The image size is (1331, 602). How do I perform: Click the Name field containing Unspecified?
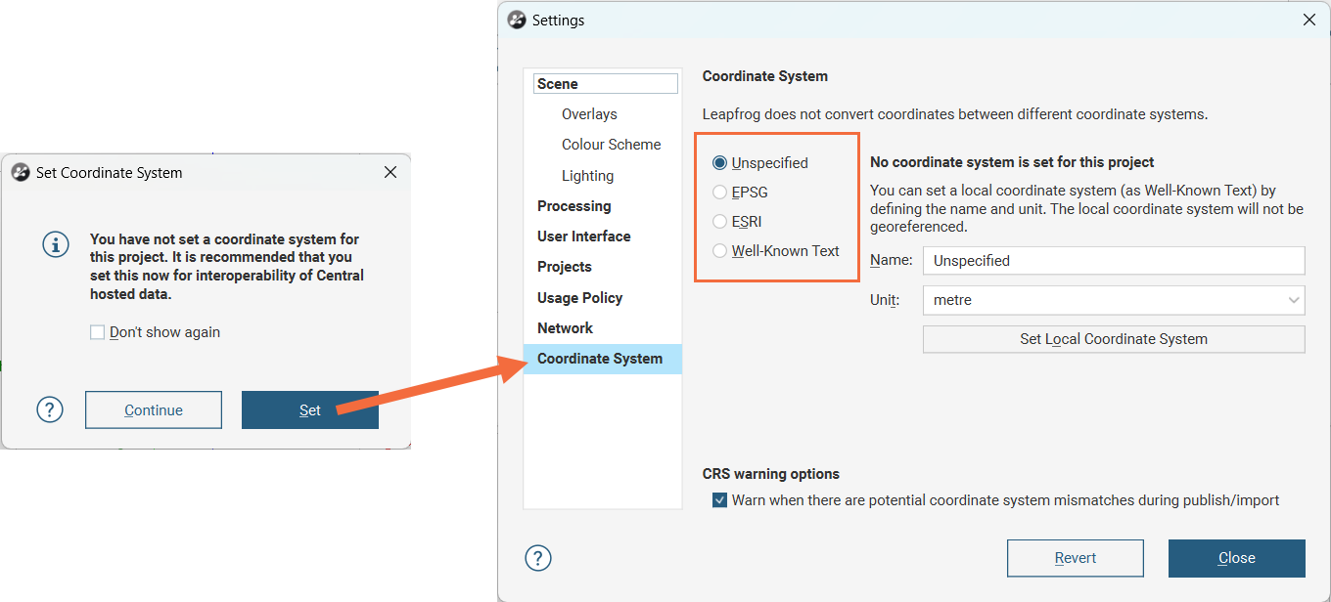point(1113,261)
